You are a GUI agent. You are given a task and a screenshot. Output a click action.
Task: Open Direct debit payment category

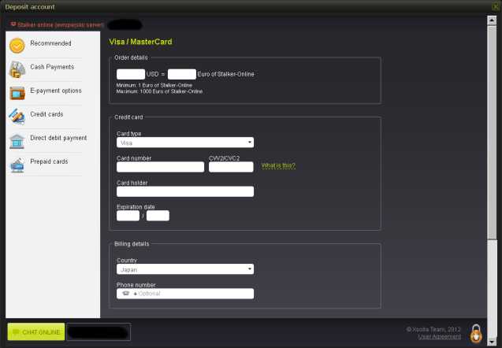tap(58, 138)
